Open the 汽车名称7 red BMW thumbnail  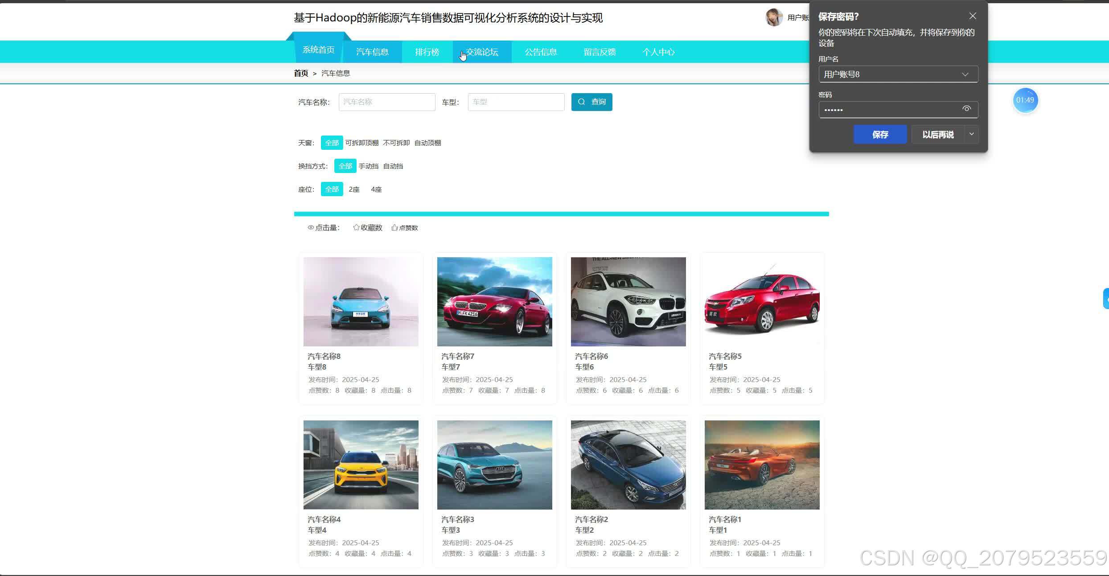pyautogui.click(x=494, y=302)
